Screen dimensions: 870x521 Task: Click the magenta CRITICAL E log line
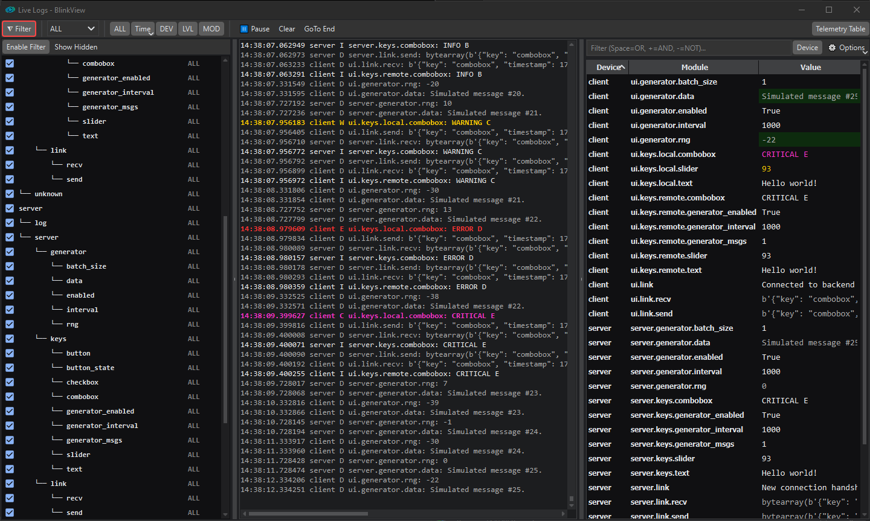tap(368, 316)
